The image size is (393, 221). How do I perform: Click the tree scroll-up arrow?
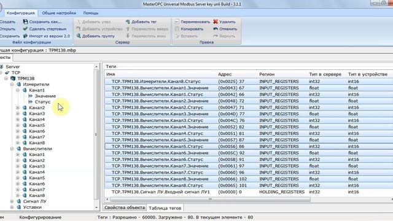96,67
